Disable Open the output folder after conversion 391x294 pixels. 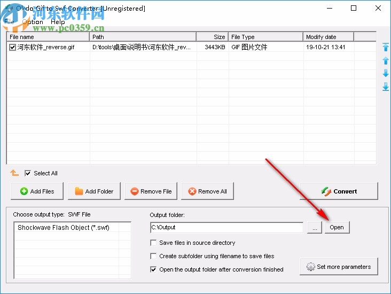tap(153, 269)
